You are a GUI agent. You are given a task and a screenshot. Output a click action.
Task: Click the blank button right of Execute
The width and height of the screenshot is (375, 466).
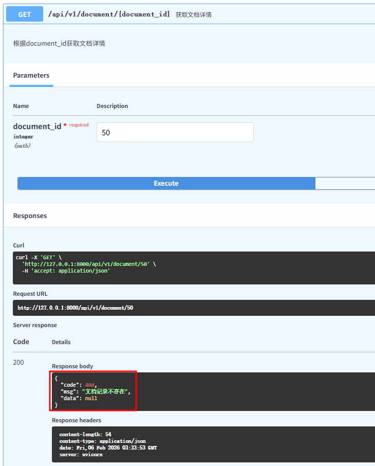[345, 184]
